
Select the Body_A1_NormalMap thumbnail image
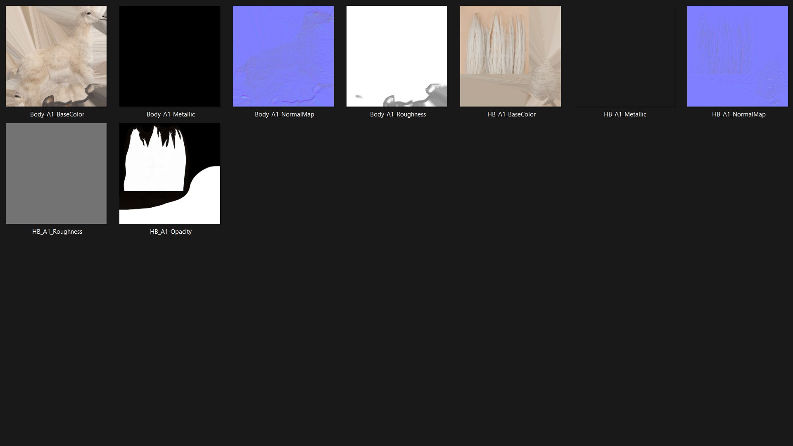pos(283,56)
